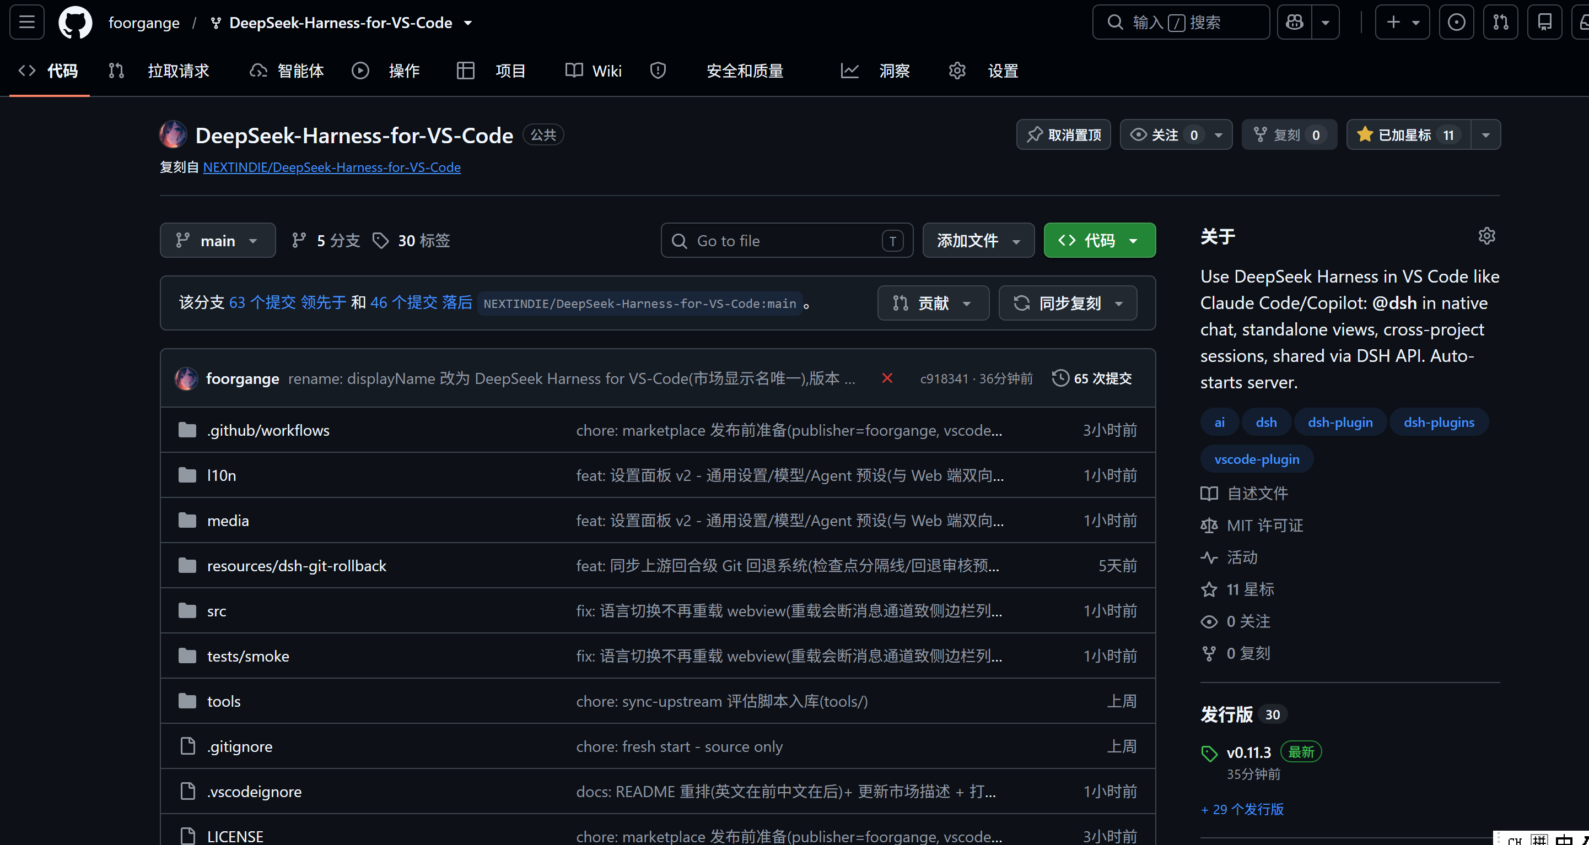Click the foorgange owner name in breadcrumb
This screenshot has height=845, width=1589.
(x=144, y=23)
